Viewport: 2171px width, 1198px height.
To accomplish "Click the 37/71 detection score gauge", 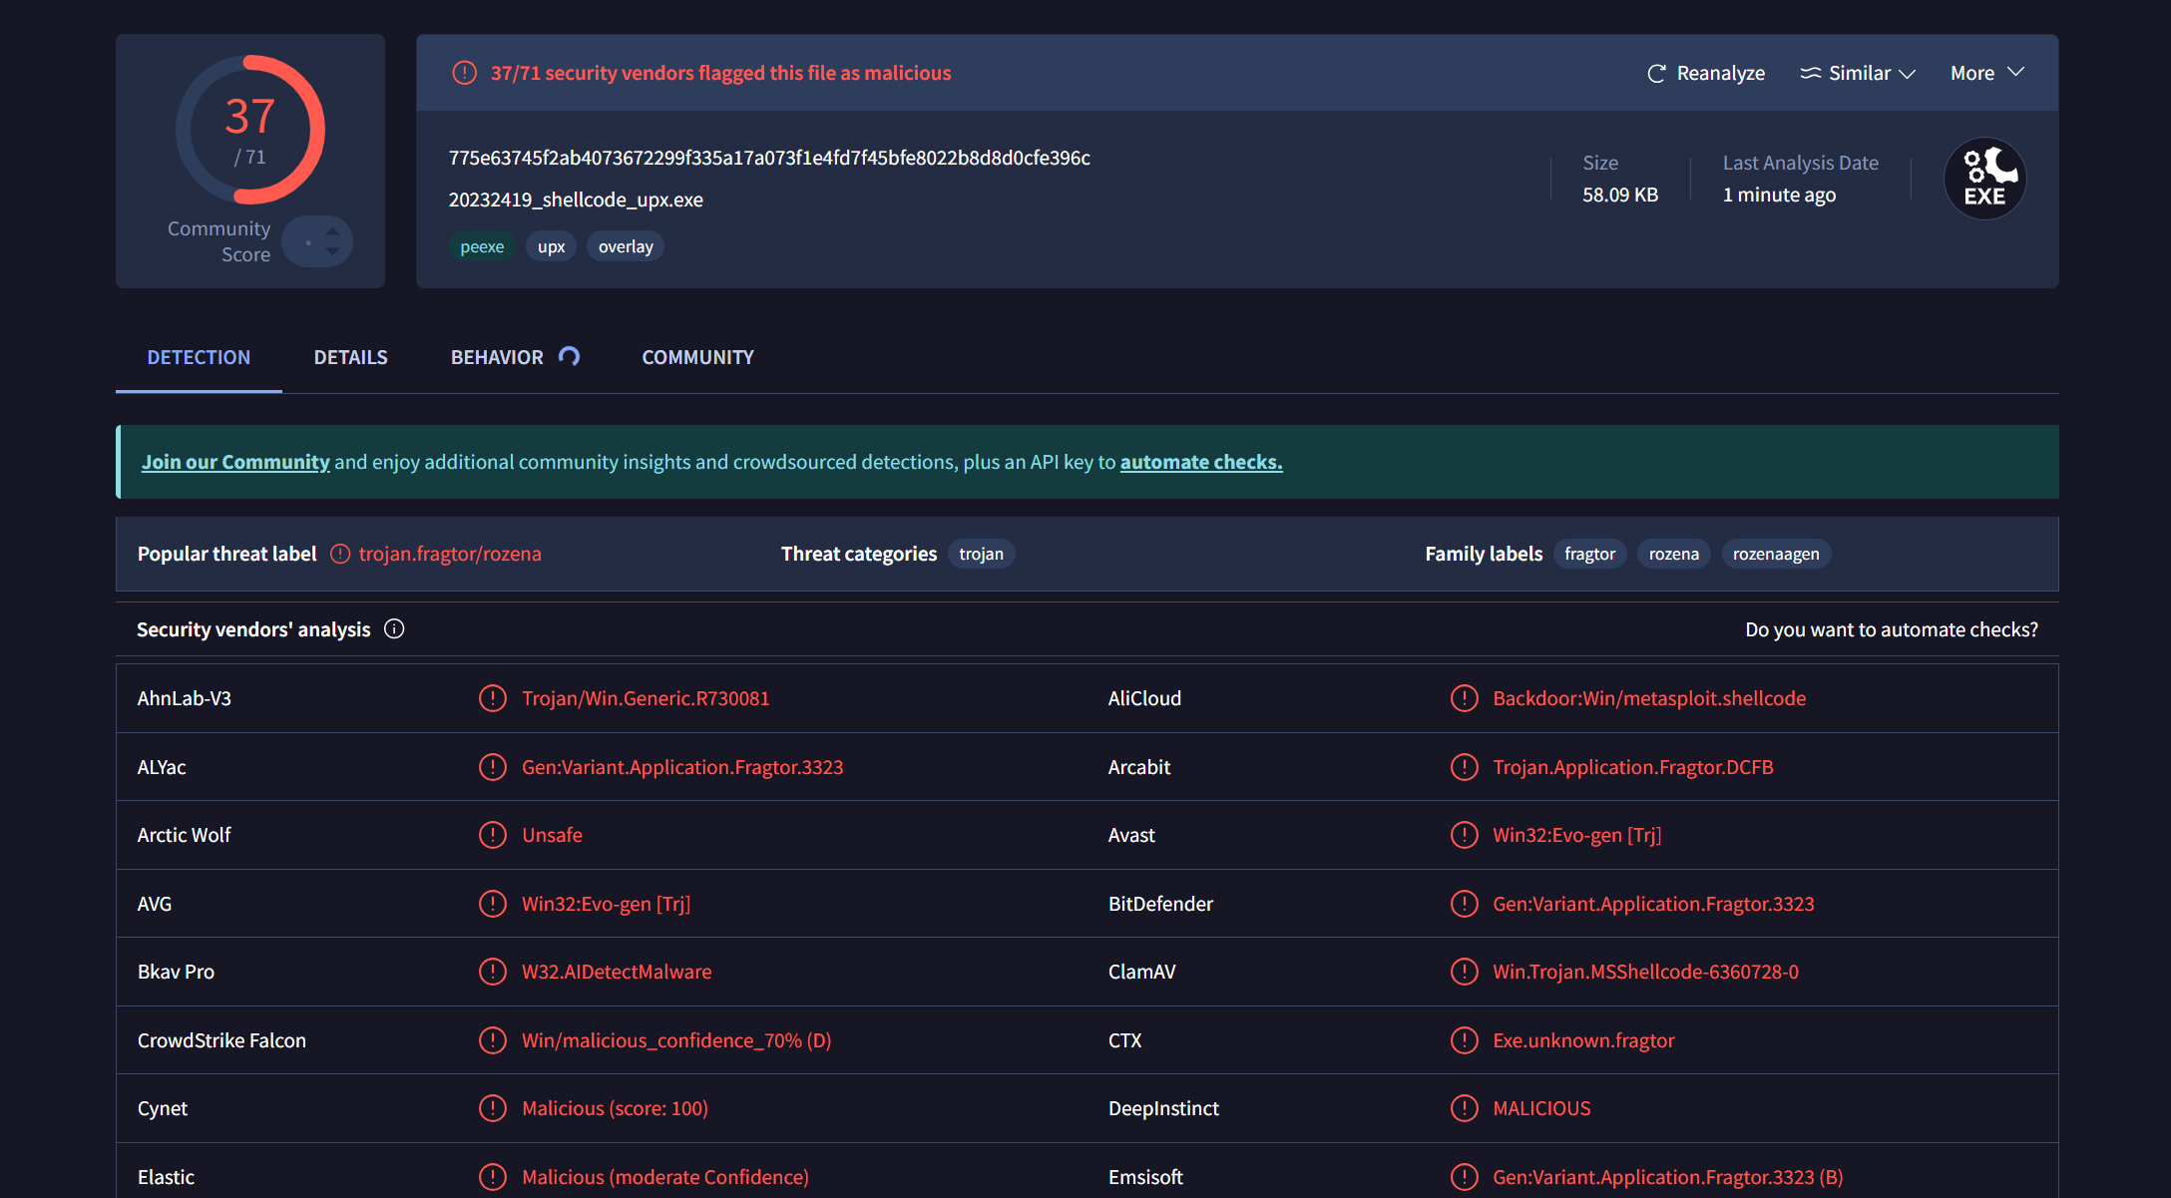I will point(250,130).
